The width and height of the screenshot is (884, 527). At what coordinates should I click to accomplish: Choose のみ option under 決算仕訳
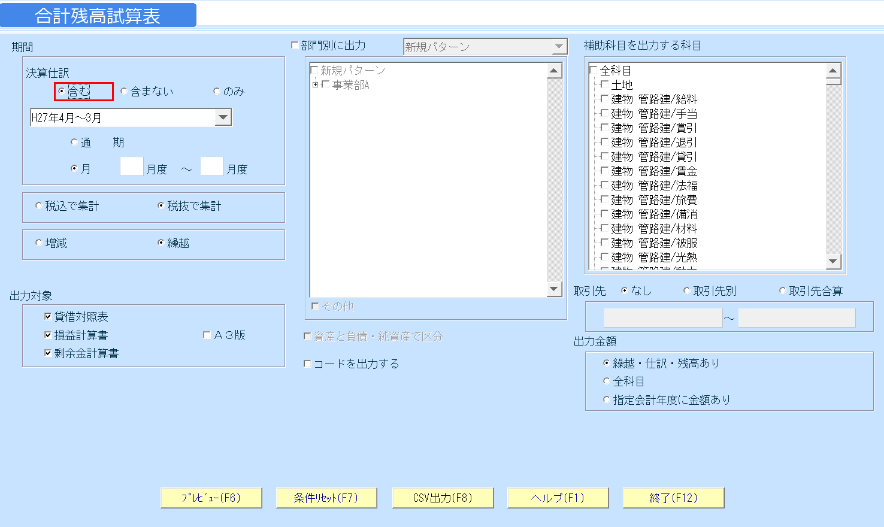pos(216,90)
